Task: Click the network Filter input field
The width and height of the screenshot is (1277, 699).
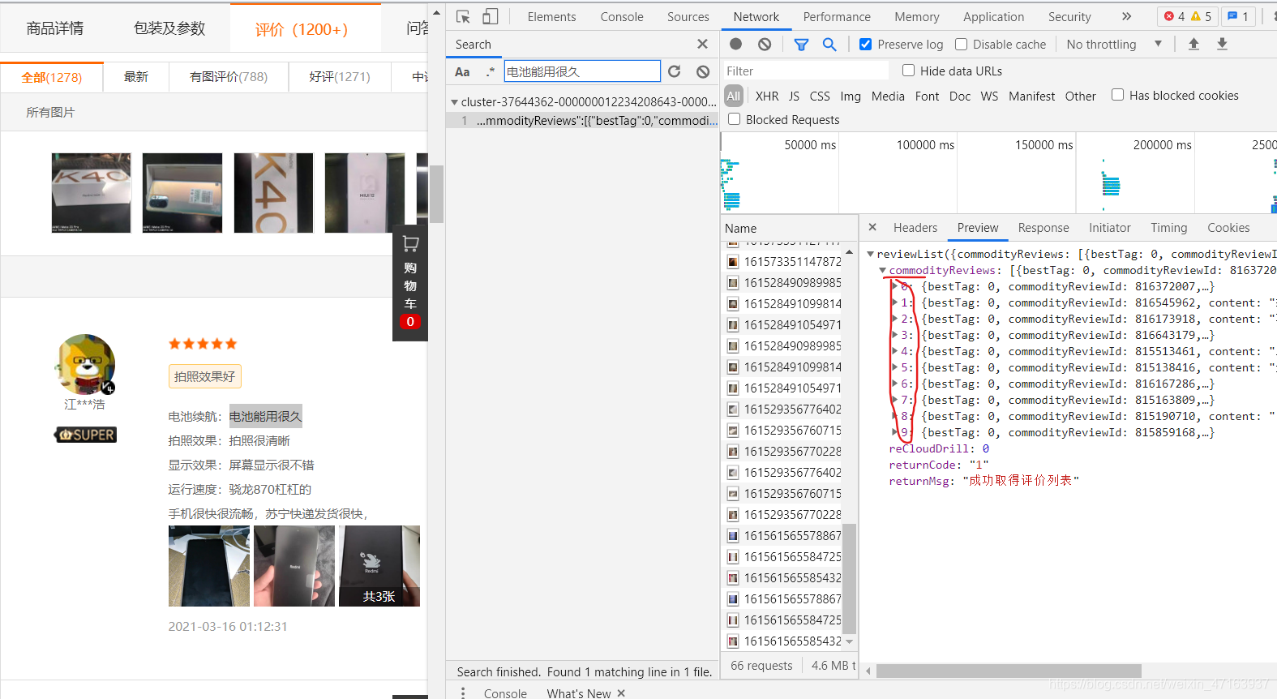Action: pyautogui.click(x=805, y=71)
